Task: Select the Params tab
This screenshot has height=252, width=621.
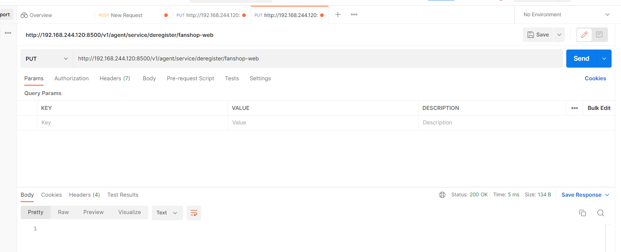Action: (x=34, y=78)
